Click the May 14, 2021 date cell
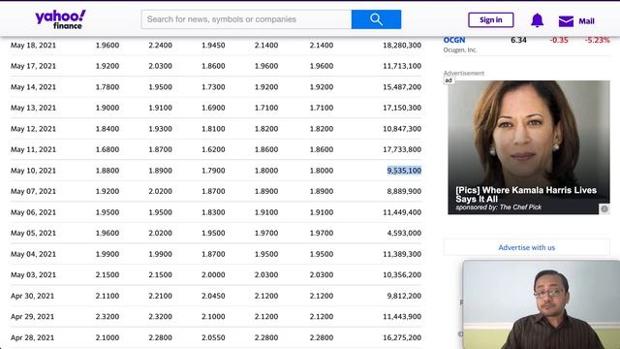The width and height of the screenshot is (620, 349). 33,87
